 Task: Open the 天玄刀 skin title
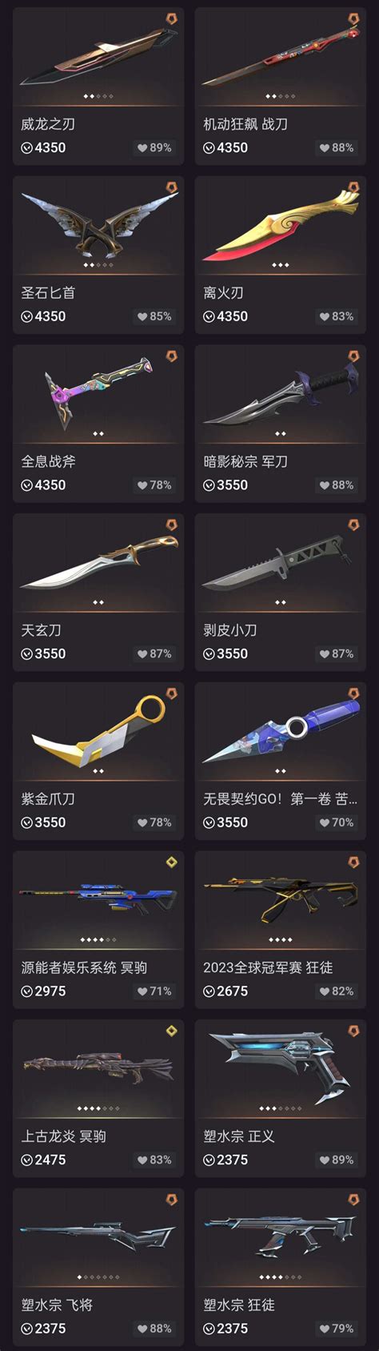41,631
